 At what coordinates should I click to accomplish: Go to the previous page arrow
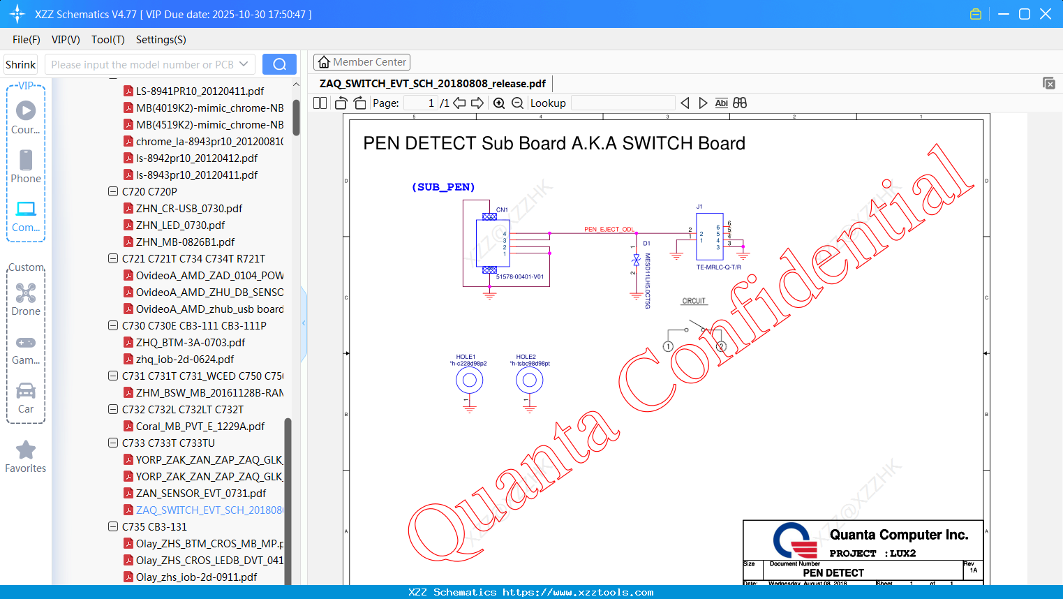[459, 103]
